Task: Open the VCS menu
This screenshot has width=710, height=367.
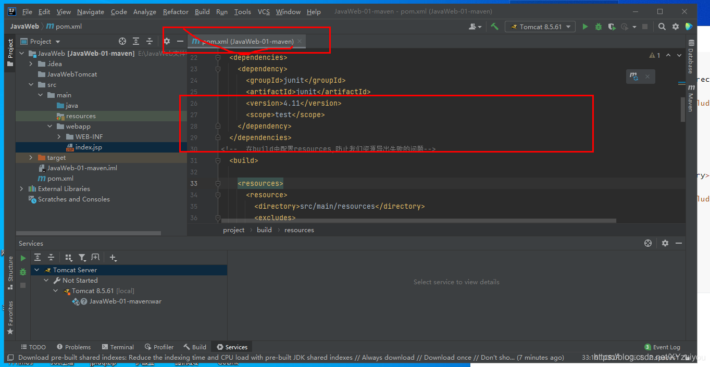Action: coord(264,11)
